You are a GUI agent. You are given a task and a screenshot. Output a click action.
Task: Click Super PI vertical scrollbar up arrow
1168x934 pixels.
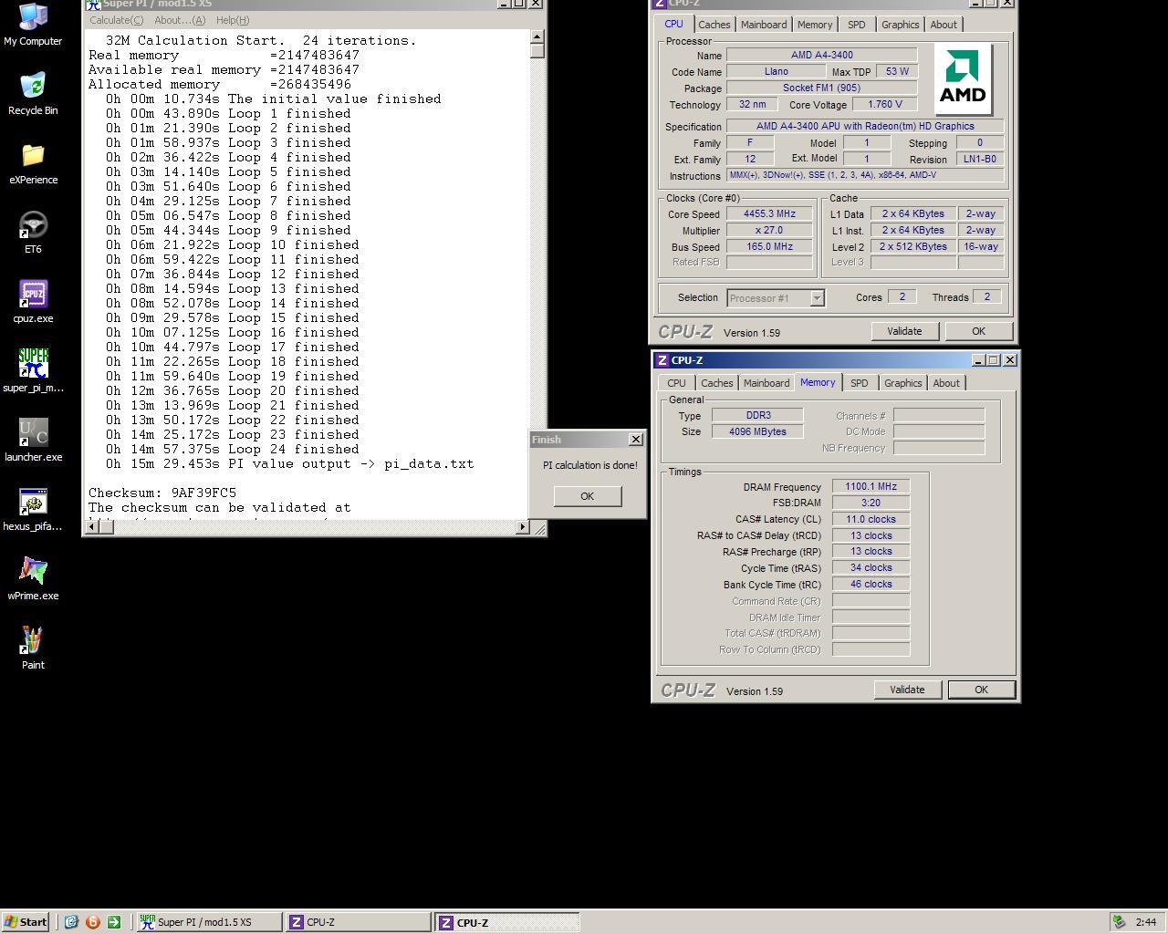tap(537, 36)
